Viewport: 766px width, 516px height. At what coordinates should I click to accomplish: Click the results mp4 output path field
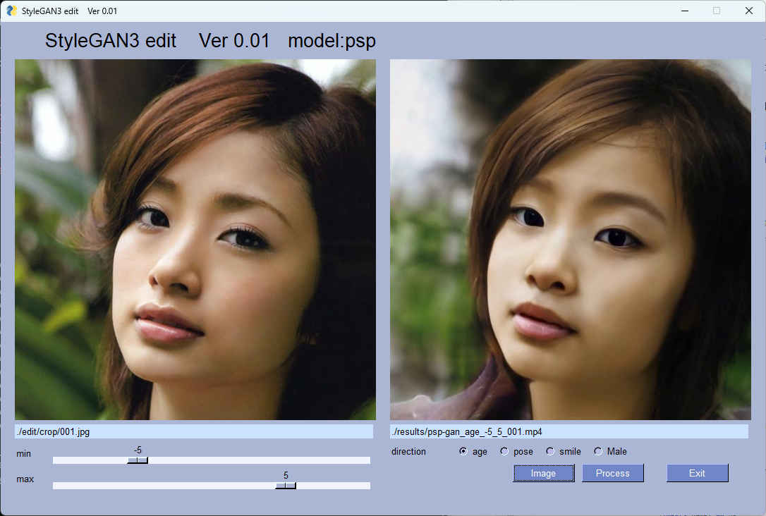(569, 431)
